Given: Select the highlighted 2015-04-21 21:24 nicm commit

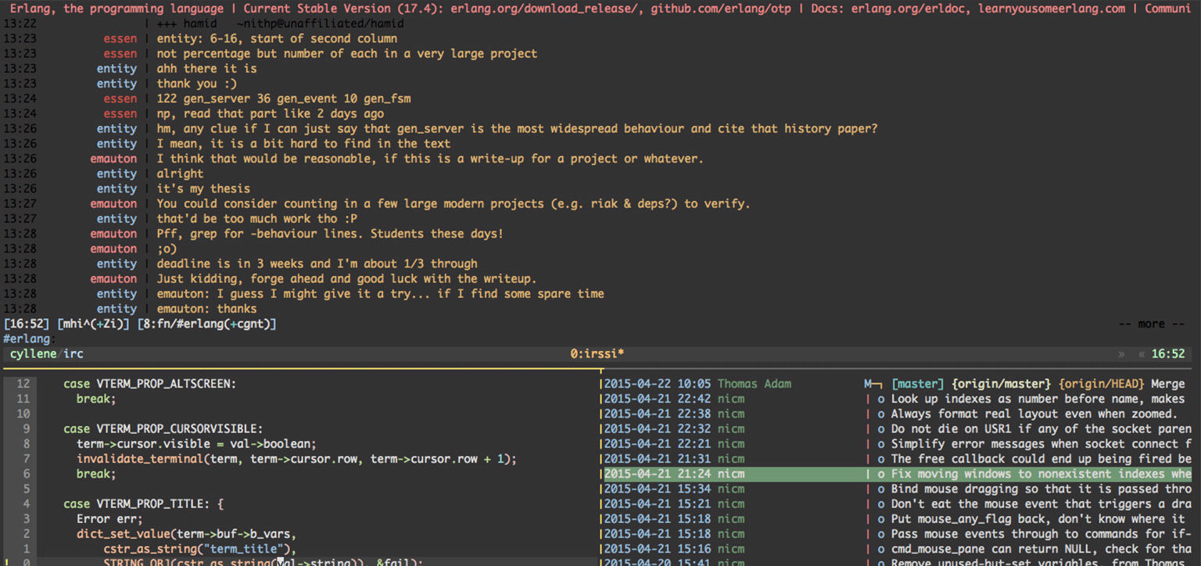Looking at the screenshot, I should 674,474.
